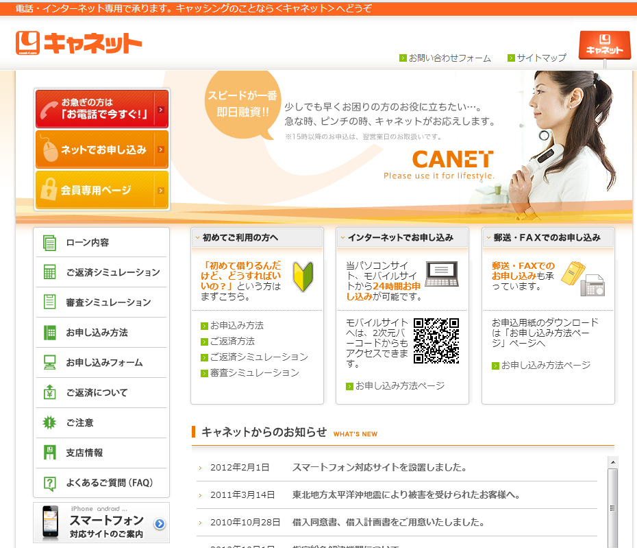Click the ご返済について yen icon
The image size is (637, 548).
pyautogui.click(x=49, y=392)
